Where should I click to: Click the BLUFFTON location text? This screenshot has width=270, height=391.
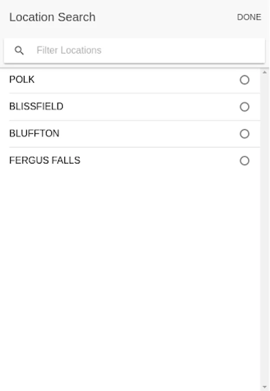pyautogui.click(x=34, y=134)
